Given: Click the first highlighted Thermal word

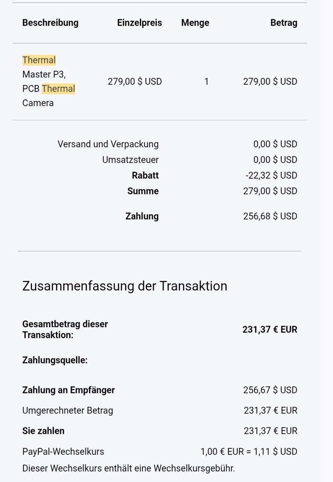Looking at the screenshot, I should point(39,60).
